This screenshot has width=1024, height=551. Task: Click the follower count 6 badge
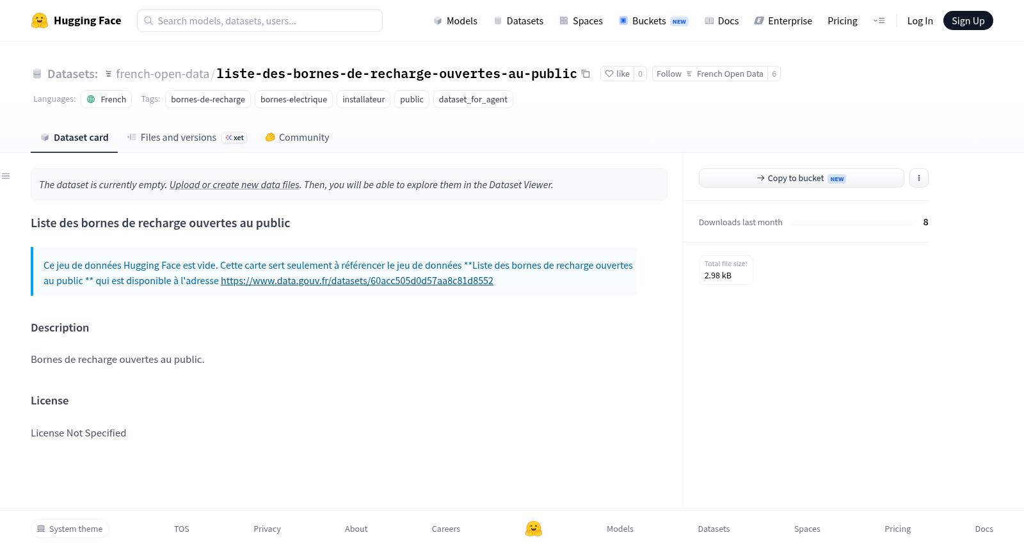pos(774,74)
